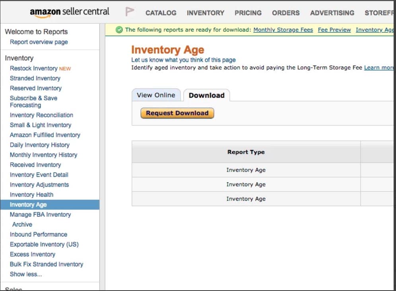Click the feedback link below Inventory Age heading

point(166,60)
